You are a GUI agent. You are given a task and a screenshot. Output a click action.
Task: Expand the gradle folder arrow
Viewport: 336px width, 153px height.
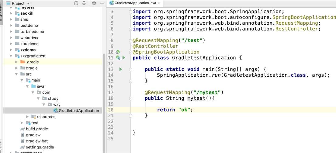click(x=16, y=68)
